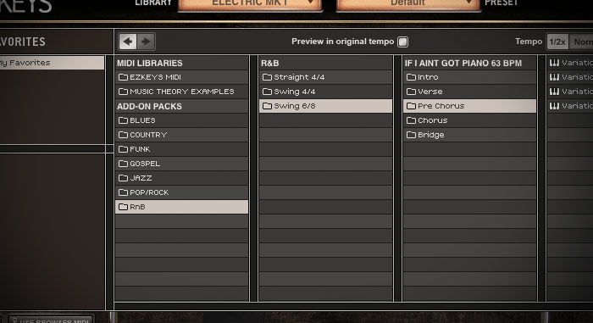Open the Straight 4/4 folder
Viewport: 593px width, 323px height.
click(x=325, y=77)
